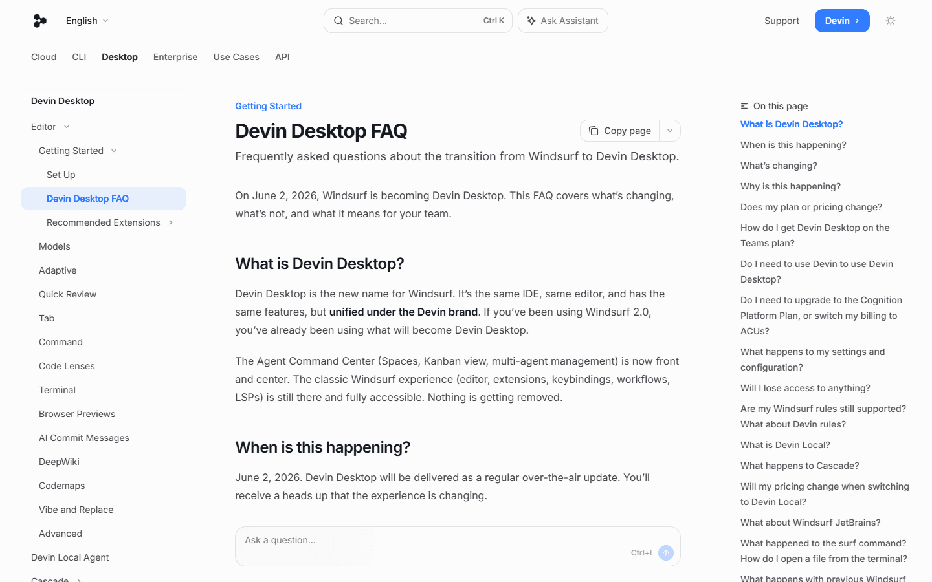Open Vibe and Replace sidebar page
932x582 pixels.
76,510
